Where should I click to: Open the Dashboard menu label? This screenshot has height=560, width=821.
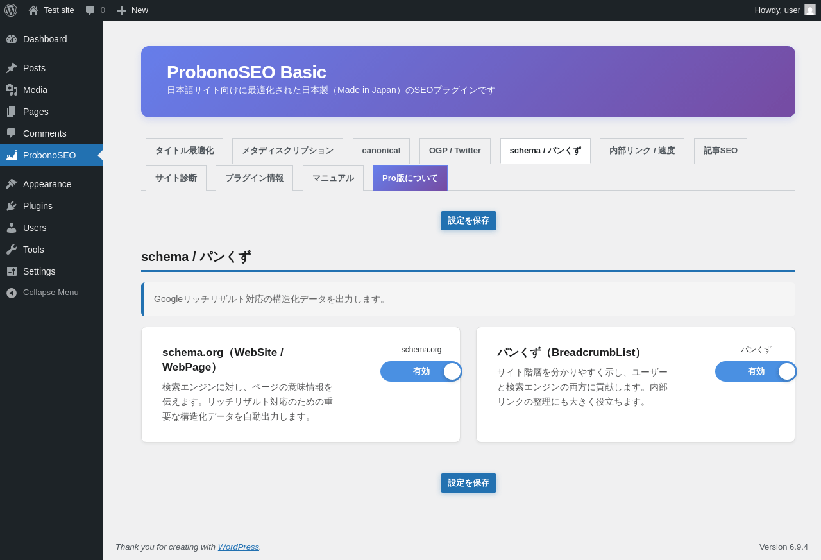pos(45,39)
